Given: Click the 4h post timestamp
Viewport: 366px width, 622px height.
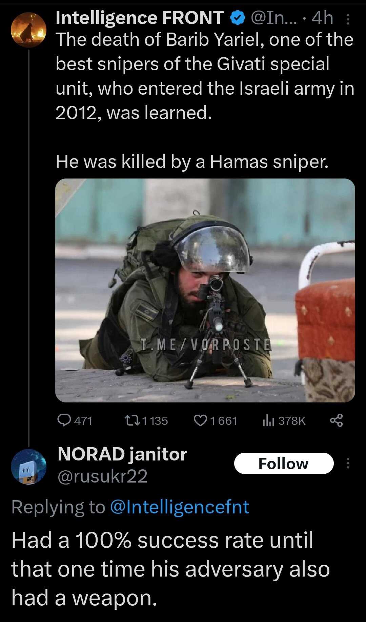Looking at the screenshot, I should point(322,18).
